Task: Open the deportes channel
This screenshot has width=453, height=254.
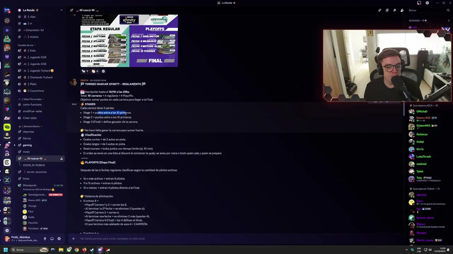Action: (41, 132)
